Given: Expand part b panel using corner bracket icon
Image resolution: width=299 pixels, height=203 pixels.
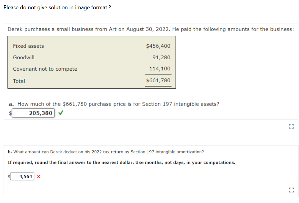Looking at the screenshot, I should click(x=291, y=190).
